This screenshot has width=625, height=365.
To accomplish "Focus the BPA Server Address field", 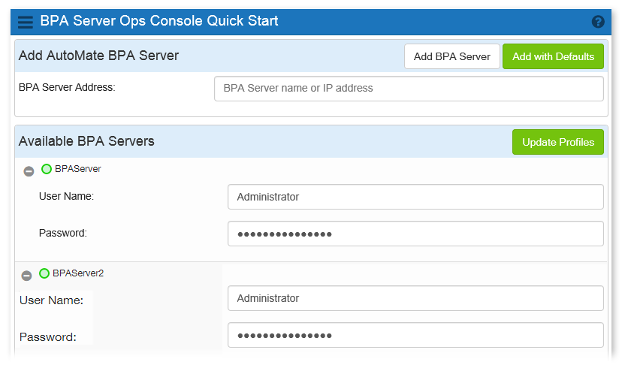I will (x=409, y=89).
